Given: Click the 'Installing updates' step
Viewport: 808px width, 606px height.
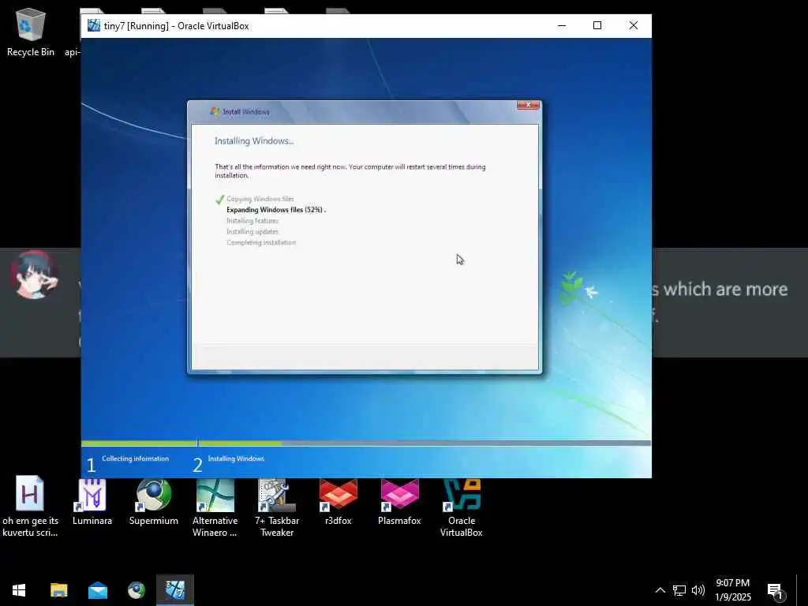Looking at the screenshot, I should (252, 231).
